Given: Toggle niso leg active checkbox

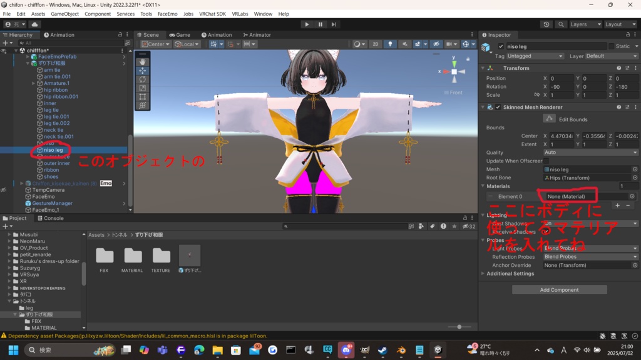Looking at the screenshot, I should pyautogui.click(x=501, y=46).
